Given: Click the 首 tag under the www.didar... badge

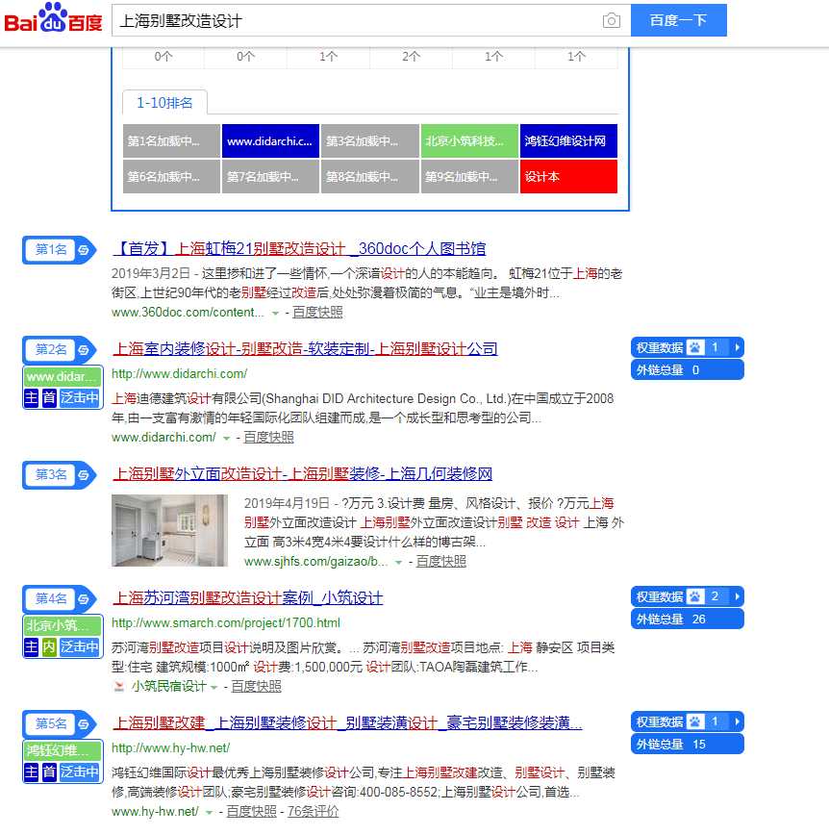Looking at the screenshot, I should click(x=49, y=398).
